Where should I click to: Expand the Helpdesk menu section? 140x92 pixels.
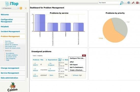pos(13,27)
